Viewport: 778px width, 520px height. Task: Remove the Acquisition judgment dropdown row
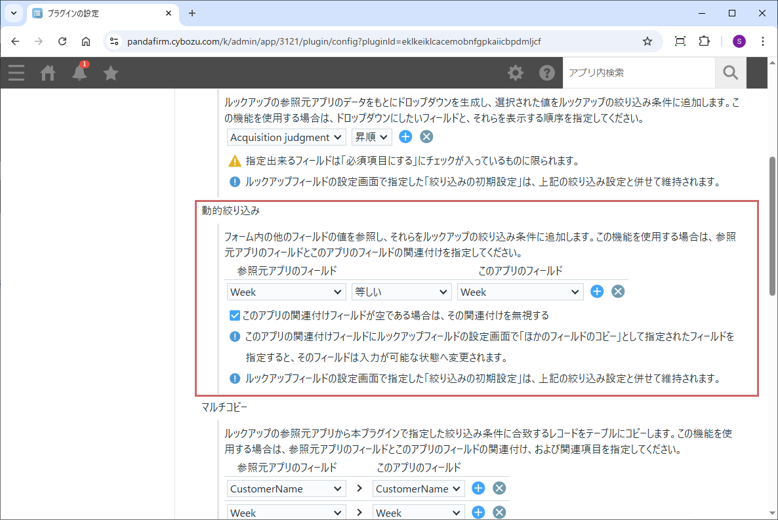click(426, 137)
